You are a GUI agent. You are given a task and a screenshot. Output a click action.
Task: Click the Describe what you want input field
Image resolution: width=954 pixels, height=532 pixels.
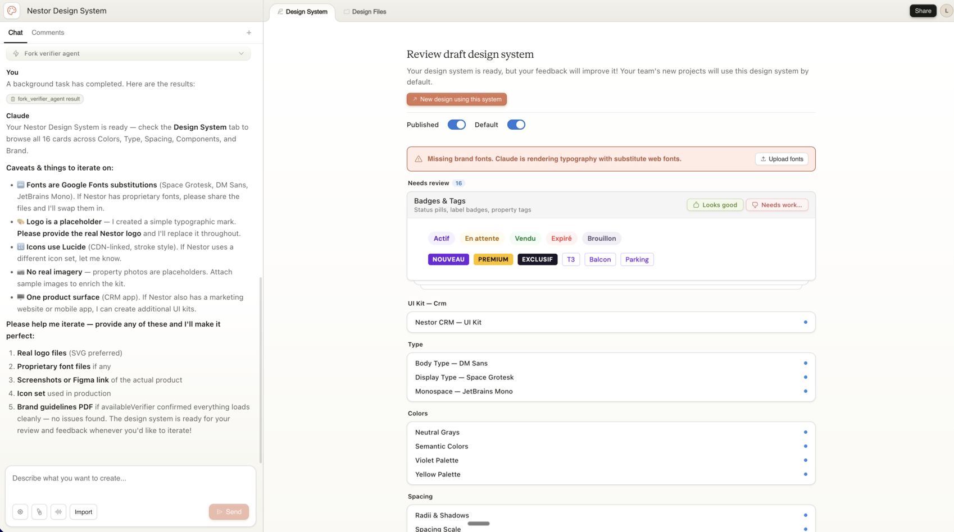coord(130,479)
